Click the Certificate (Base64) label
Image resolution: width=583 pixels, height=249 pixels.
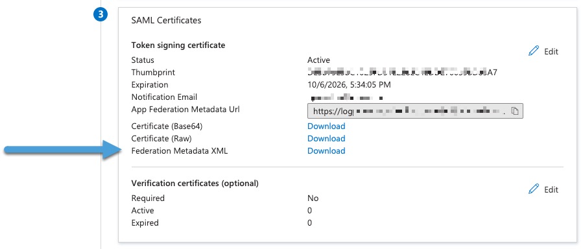167,126
